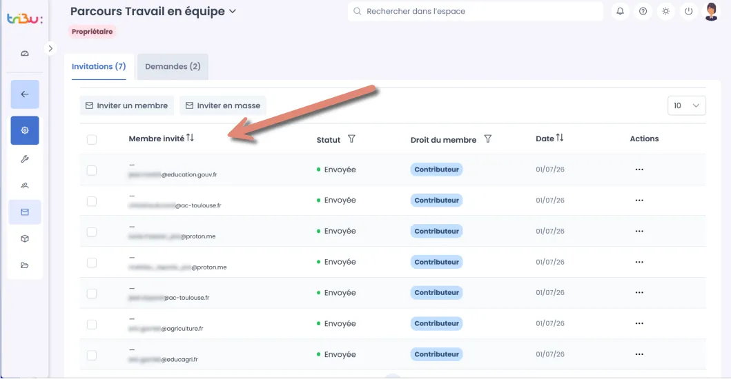This screenshot has height=379, width=731.
Task: Click Contributeur badge in educagri.fr row
Action: coord(436,354)
